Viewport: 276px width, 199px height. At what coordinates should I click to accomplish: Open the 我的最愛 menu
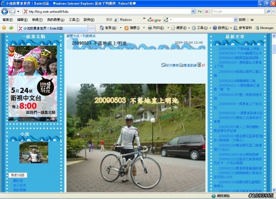point(56,20)
